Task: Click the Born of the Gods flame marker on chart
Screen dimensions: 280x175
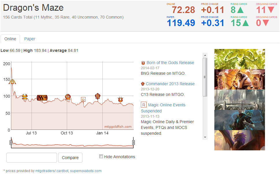Action: click(x=121, y=100)
